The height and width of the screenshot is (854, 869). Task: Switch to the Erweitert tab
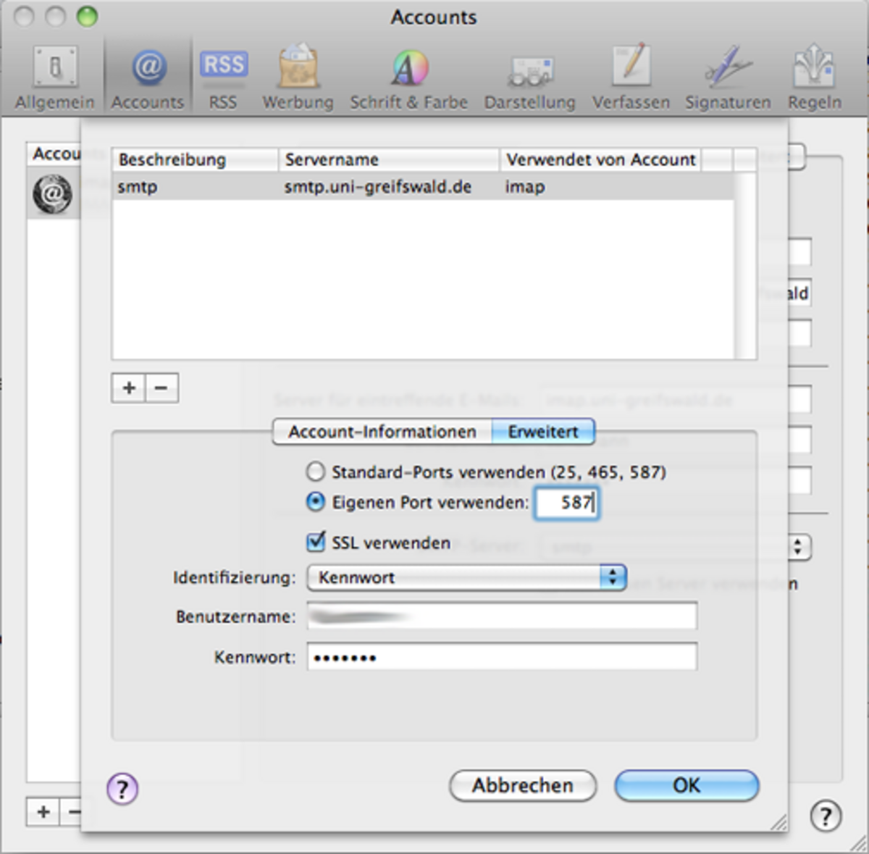click(x=543, y=432)
